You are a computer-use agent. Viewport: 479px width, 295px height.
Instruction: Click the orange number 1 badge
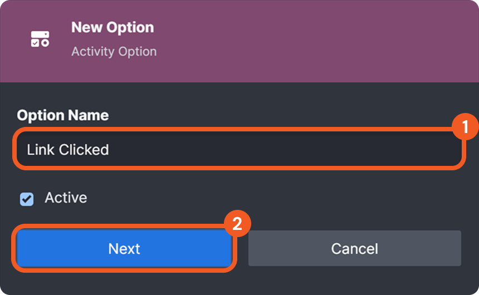point(465,127)
